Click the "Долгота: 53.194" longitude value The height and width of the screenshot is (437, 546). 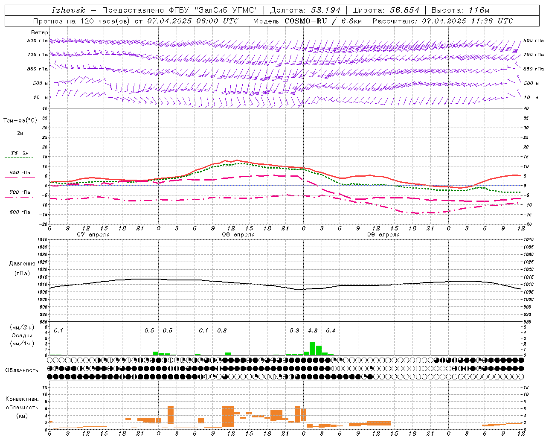point(305,10)
